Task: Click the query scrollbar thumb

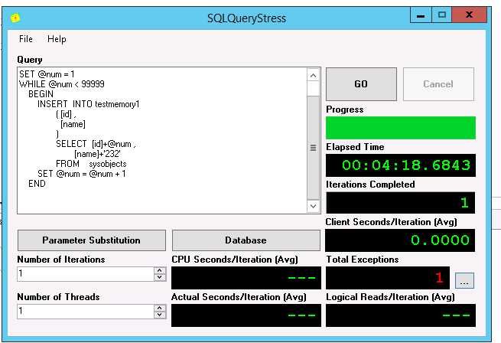Action: coord(313,148)
